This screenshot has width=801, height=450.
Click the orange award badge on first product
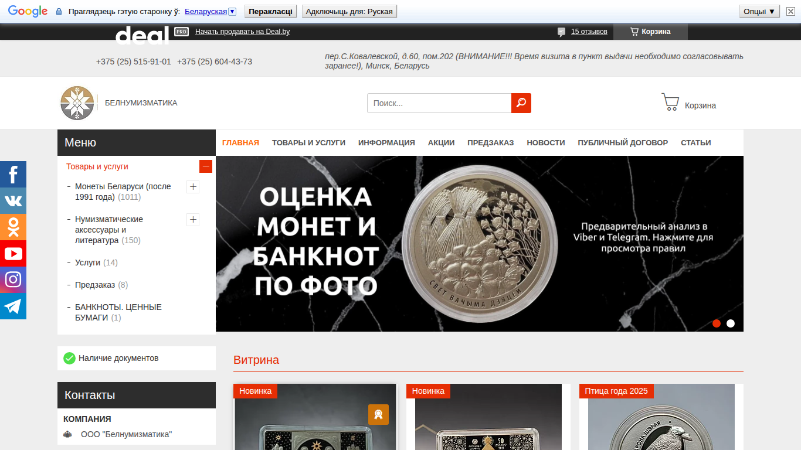click(378, 415)
